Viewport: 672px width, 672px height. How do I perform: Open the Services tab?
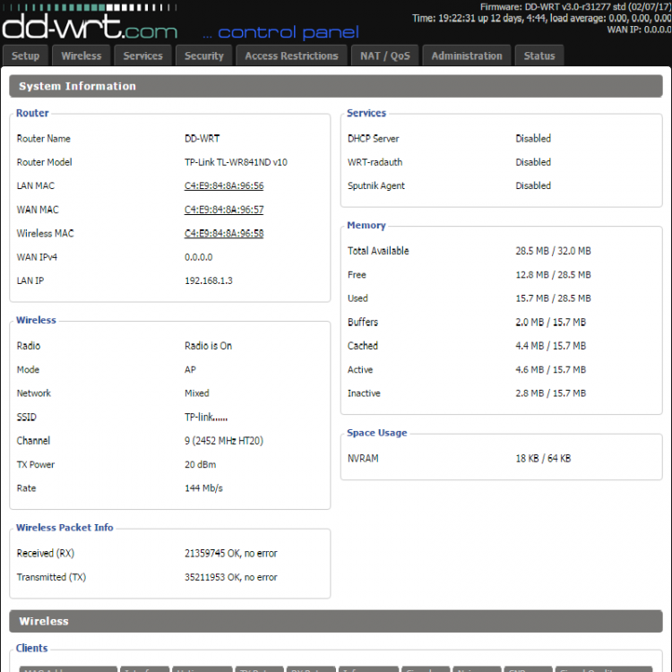143,56
